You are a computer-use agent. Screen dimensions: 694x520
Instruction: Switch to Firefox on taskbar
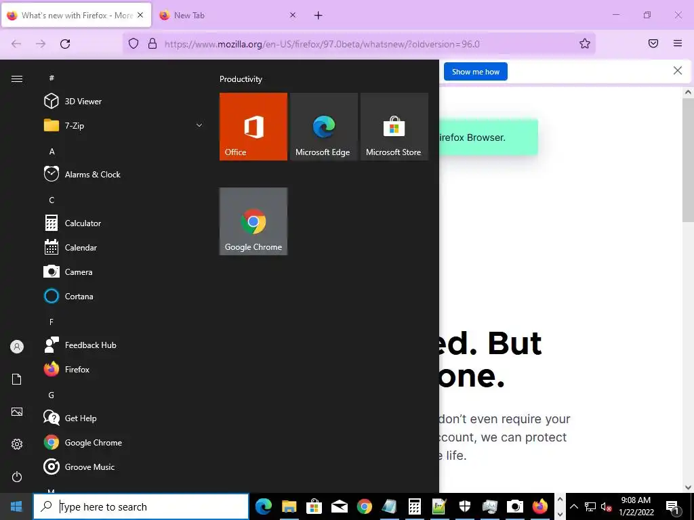point(540,506)
